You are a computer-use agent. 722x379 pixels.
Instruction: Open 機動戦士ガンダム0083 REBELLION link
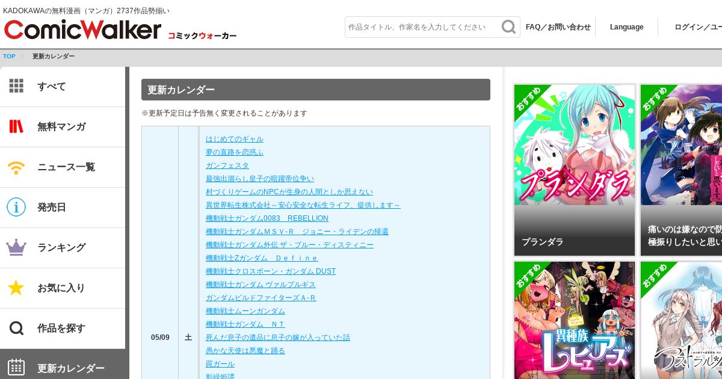point(267,218)
